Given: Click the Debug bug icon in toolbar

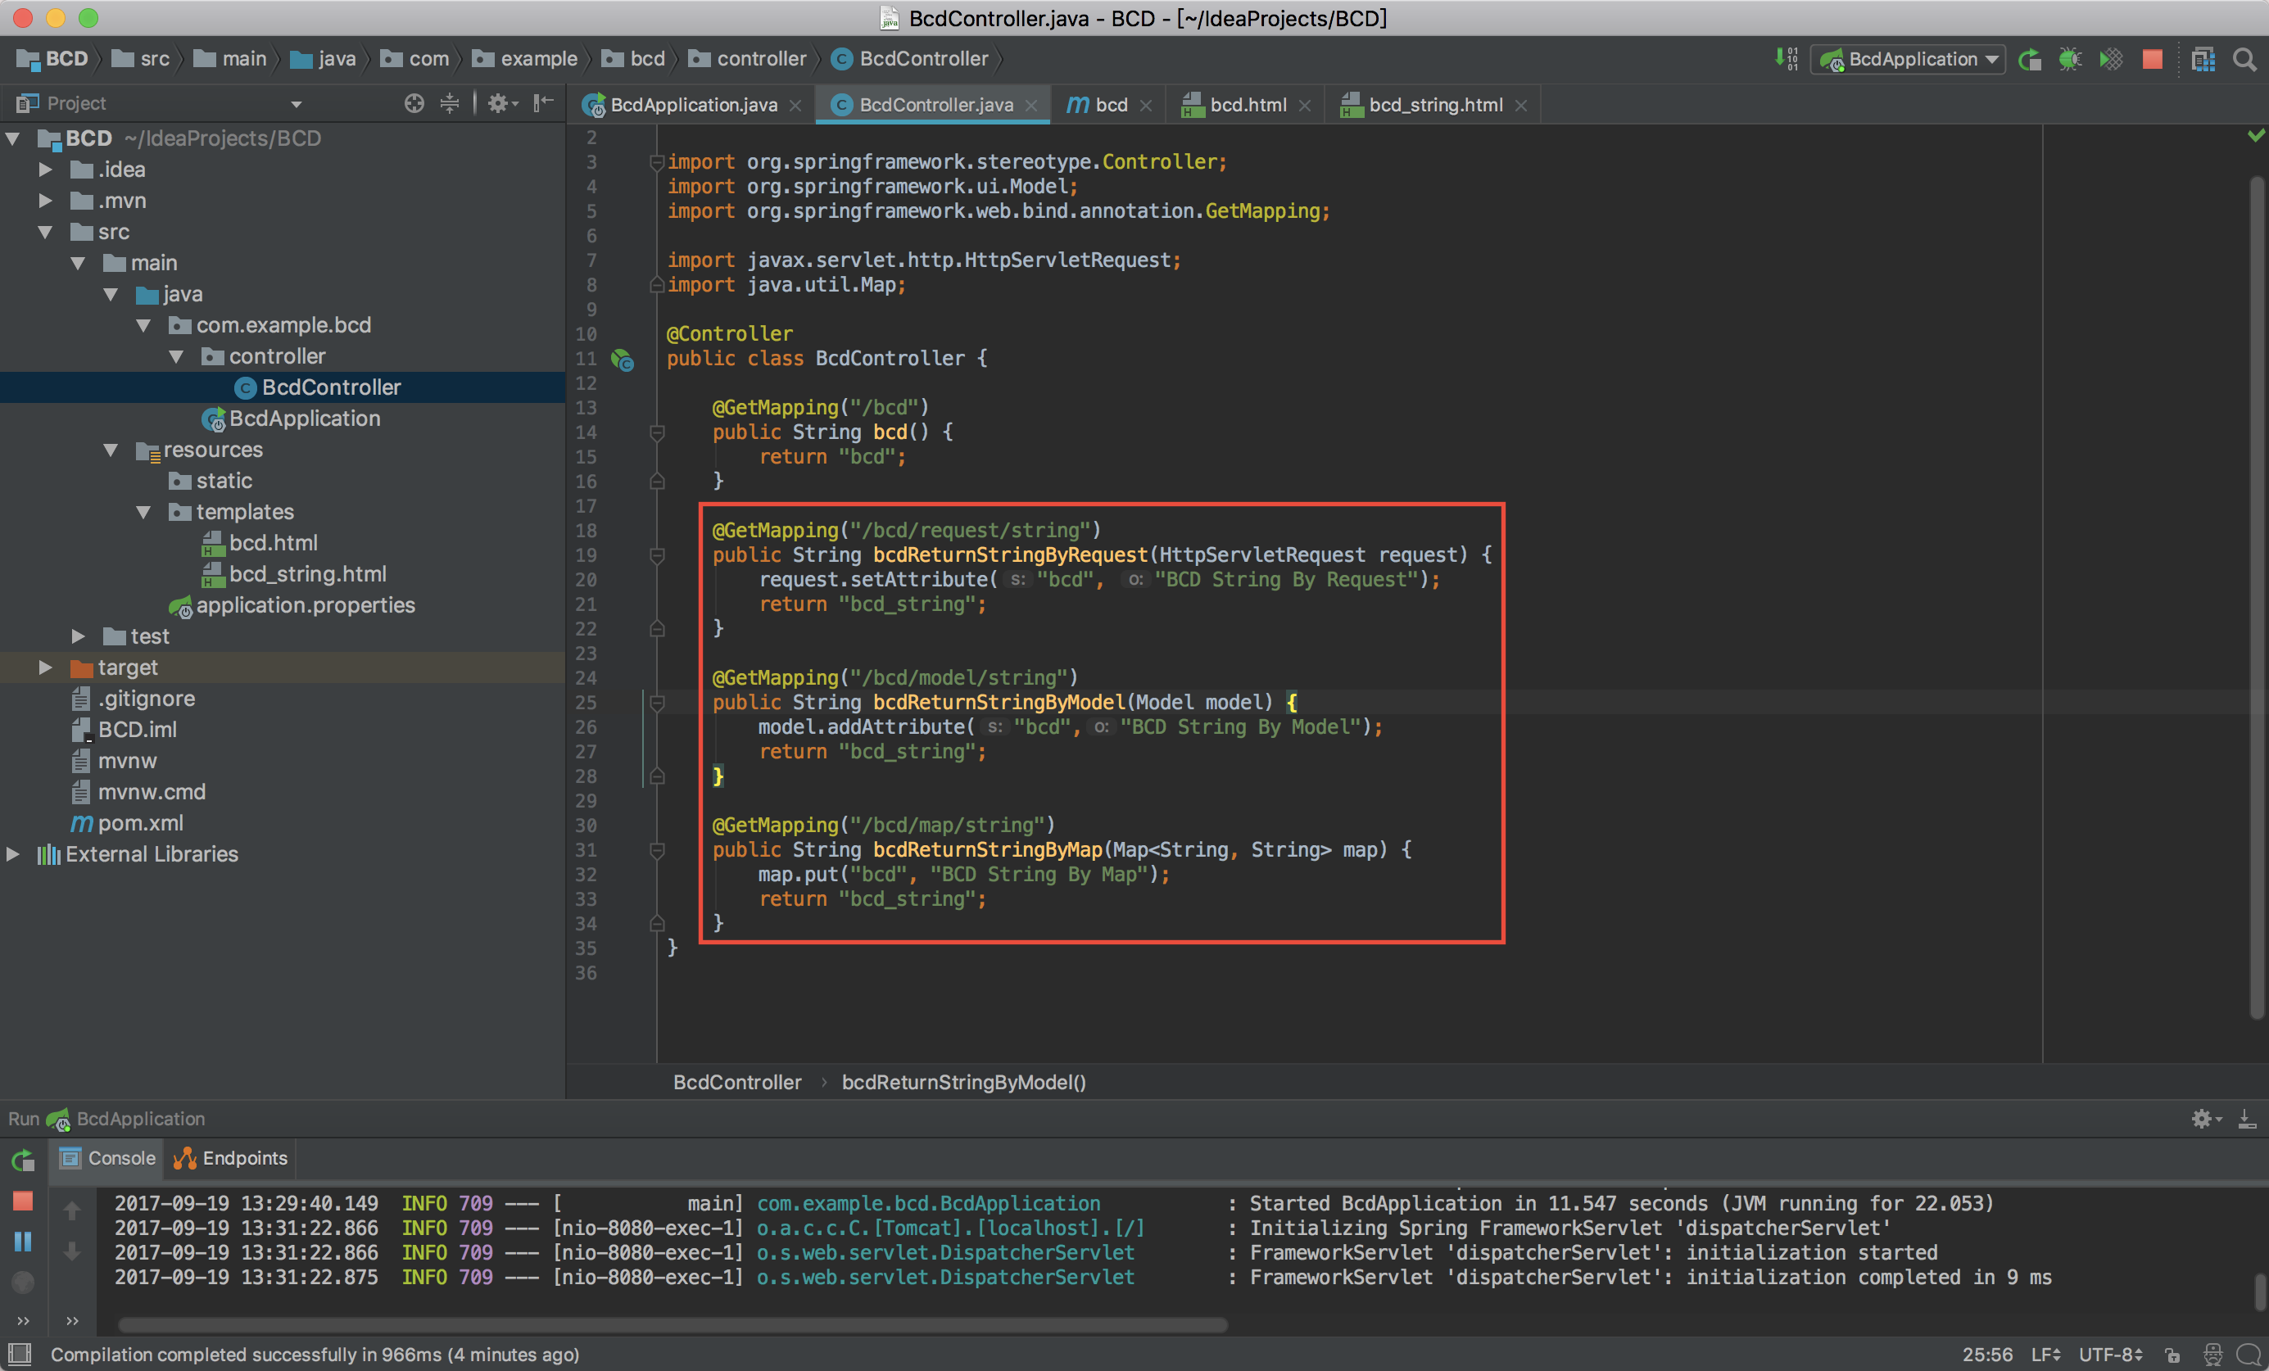Looking at the screenshot, I should pyautogui.click(x=2070, y=60).
